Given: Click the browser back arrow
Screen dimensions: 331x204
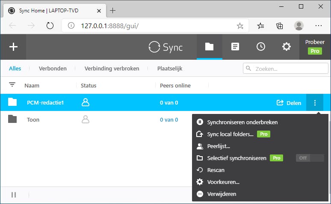Looking at the screenshot, I should pyautogui.click(x=13, y=26).
